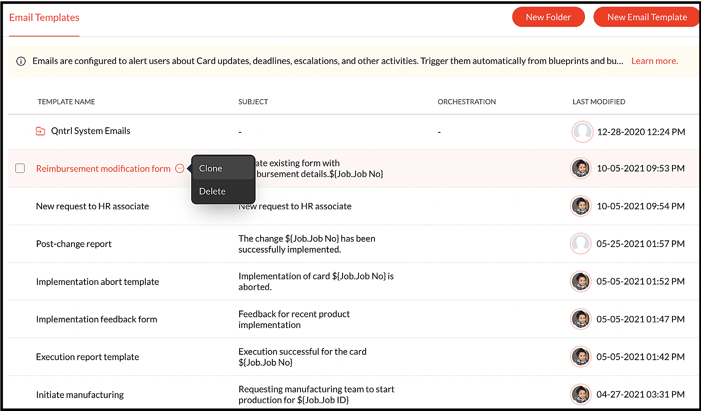The width and height of the screenshot is (701, 411).
Task: Choose Delete from the context menu
Action: [212, 191]
